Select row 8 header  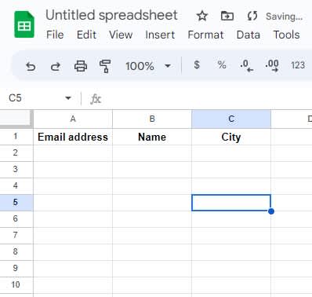coord(16,252)
